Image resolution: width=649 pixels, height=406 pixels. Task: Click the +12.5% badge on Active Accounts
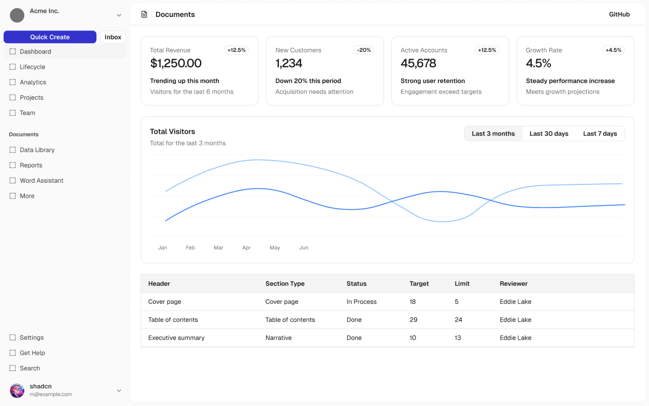click(x=487, y=50)
